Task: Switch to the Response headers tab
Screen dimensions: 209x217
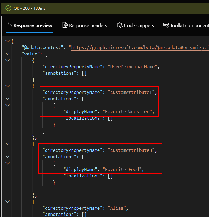Action: pos(88,25)
